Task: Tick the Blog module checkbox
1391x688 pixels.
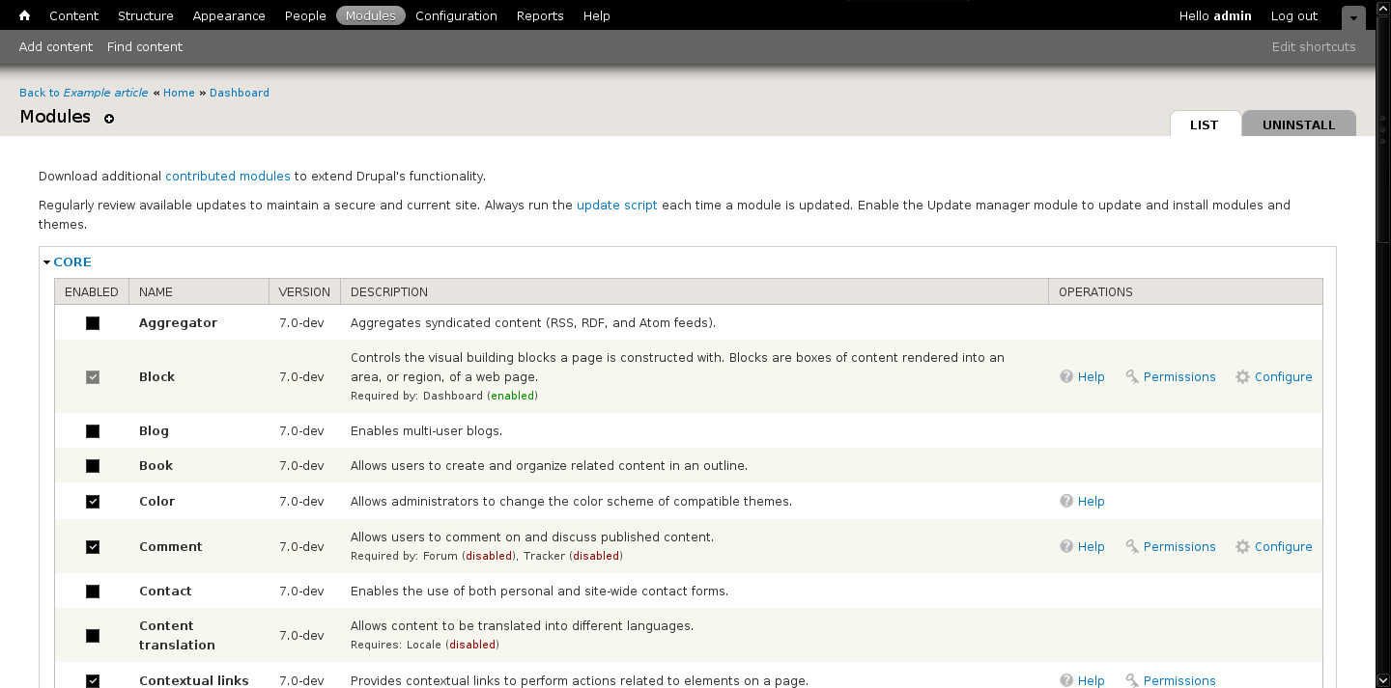Action: [93, 431]
